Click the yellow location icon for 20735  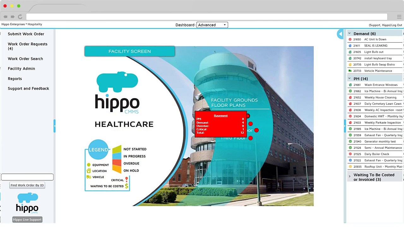[350, 65]
